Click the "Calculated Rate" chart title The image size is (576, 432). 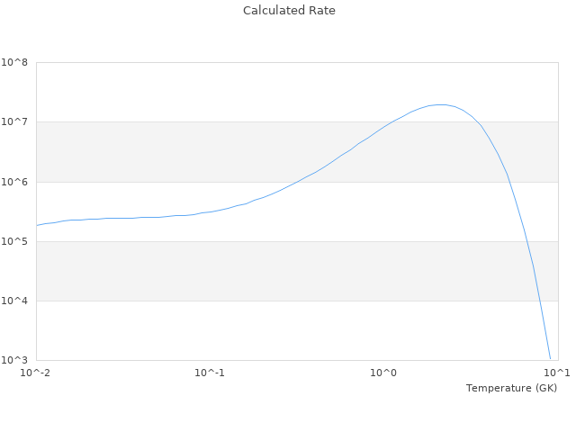(x=289, y=11)
